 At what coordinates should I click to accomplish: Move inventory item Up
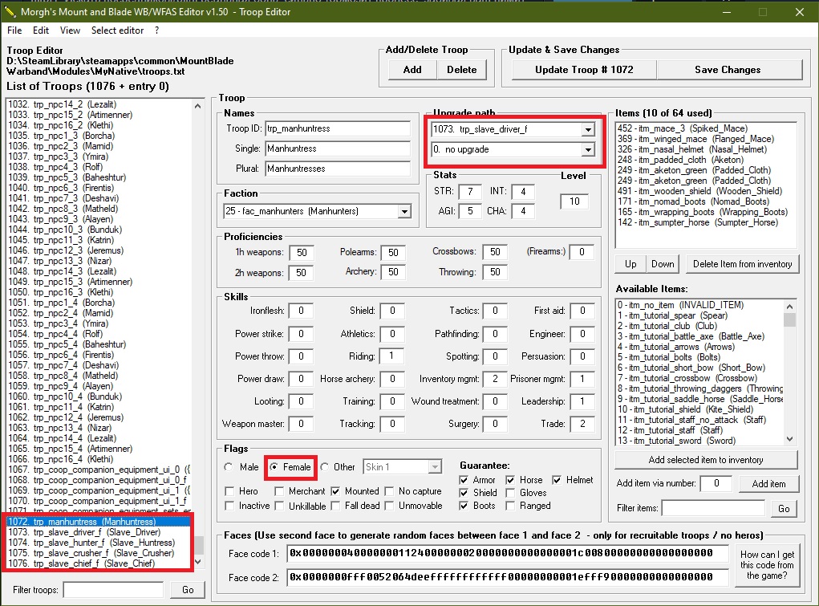click(630, 264)
